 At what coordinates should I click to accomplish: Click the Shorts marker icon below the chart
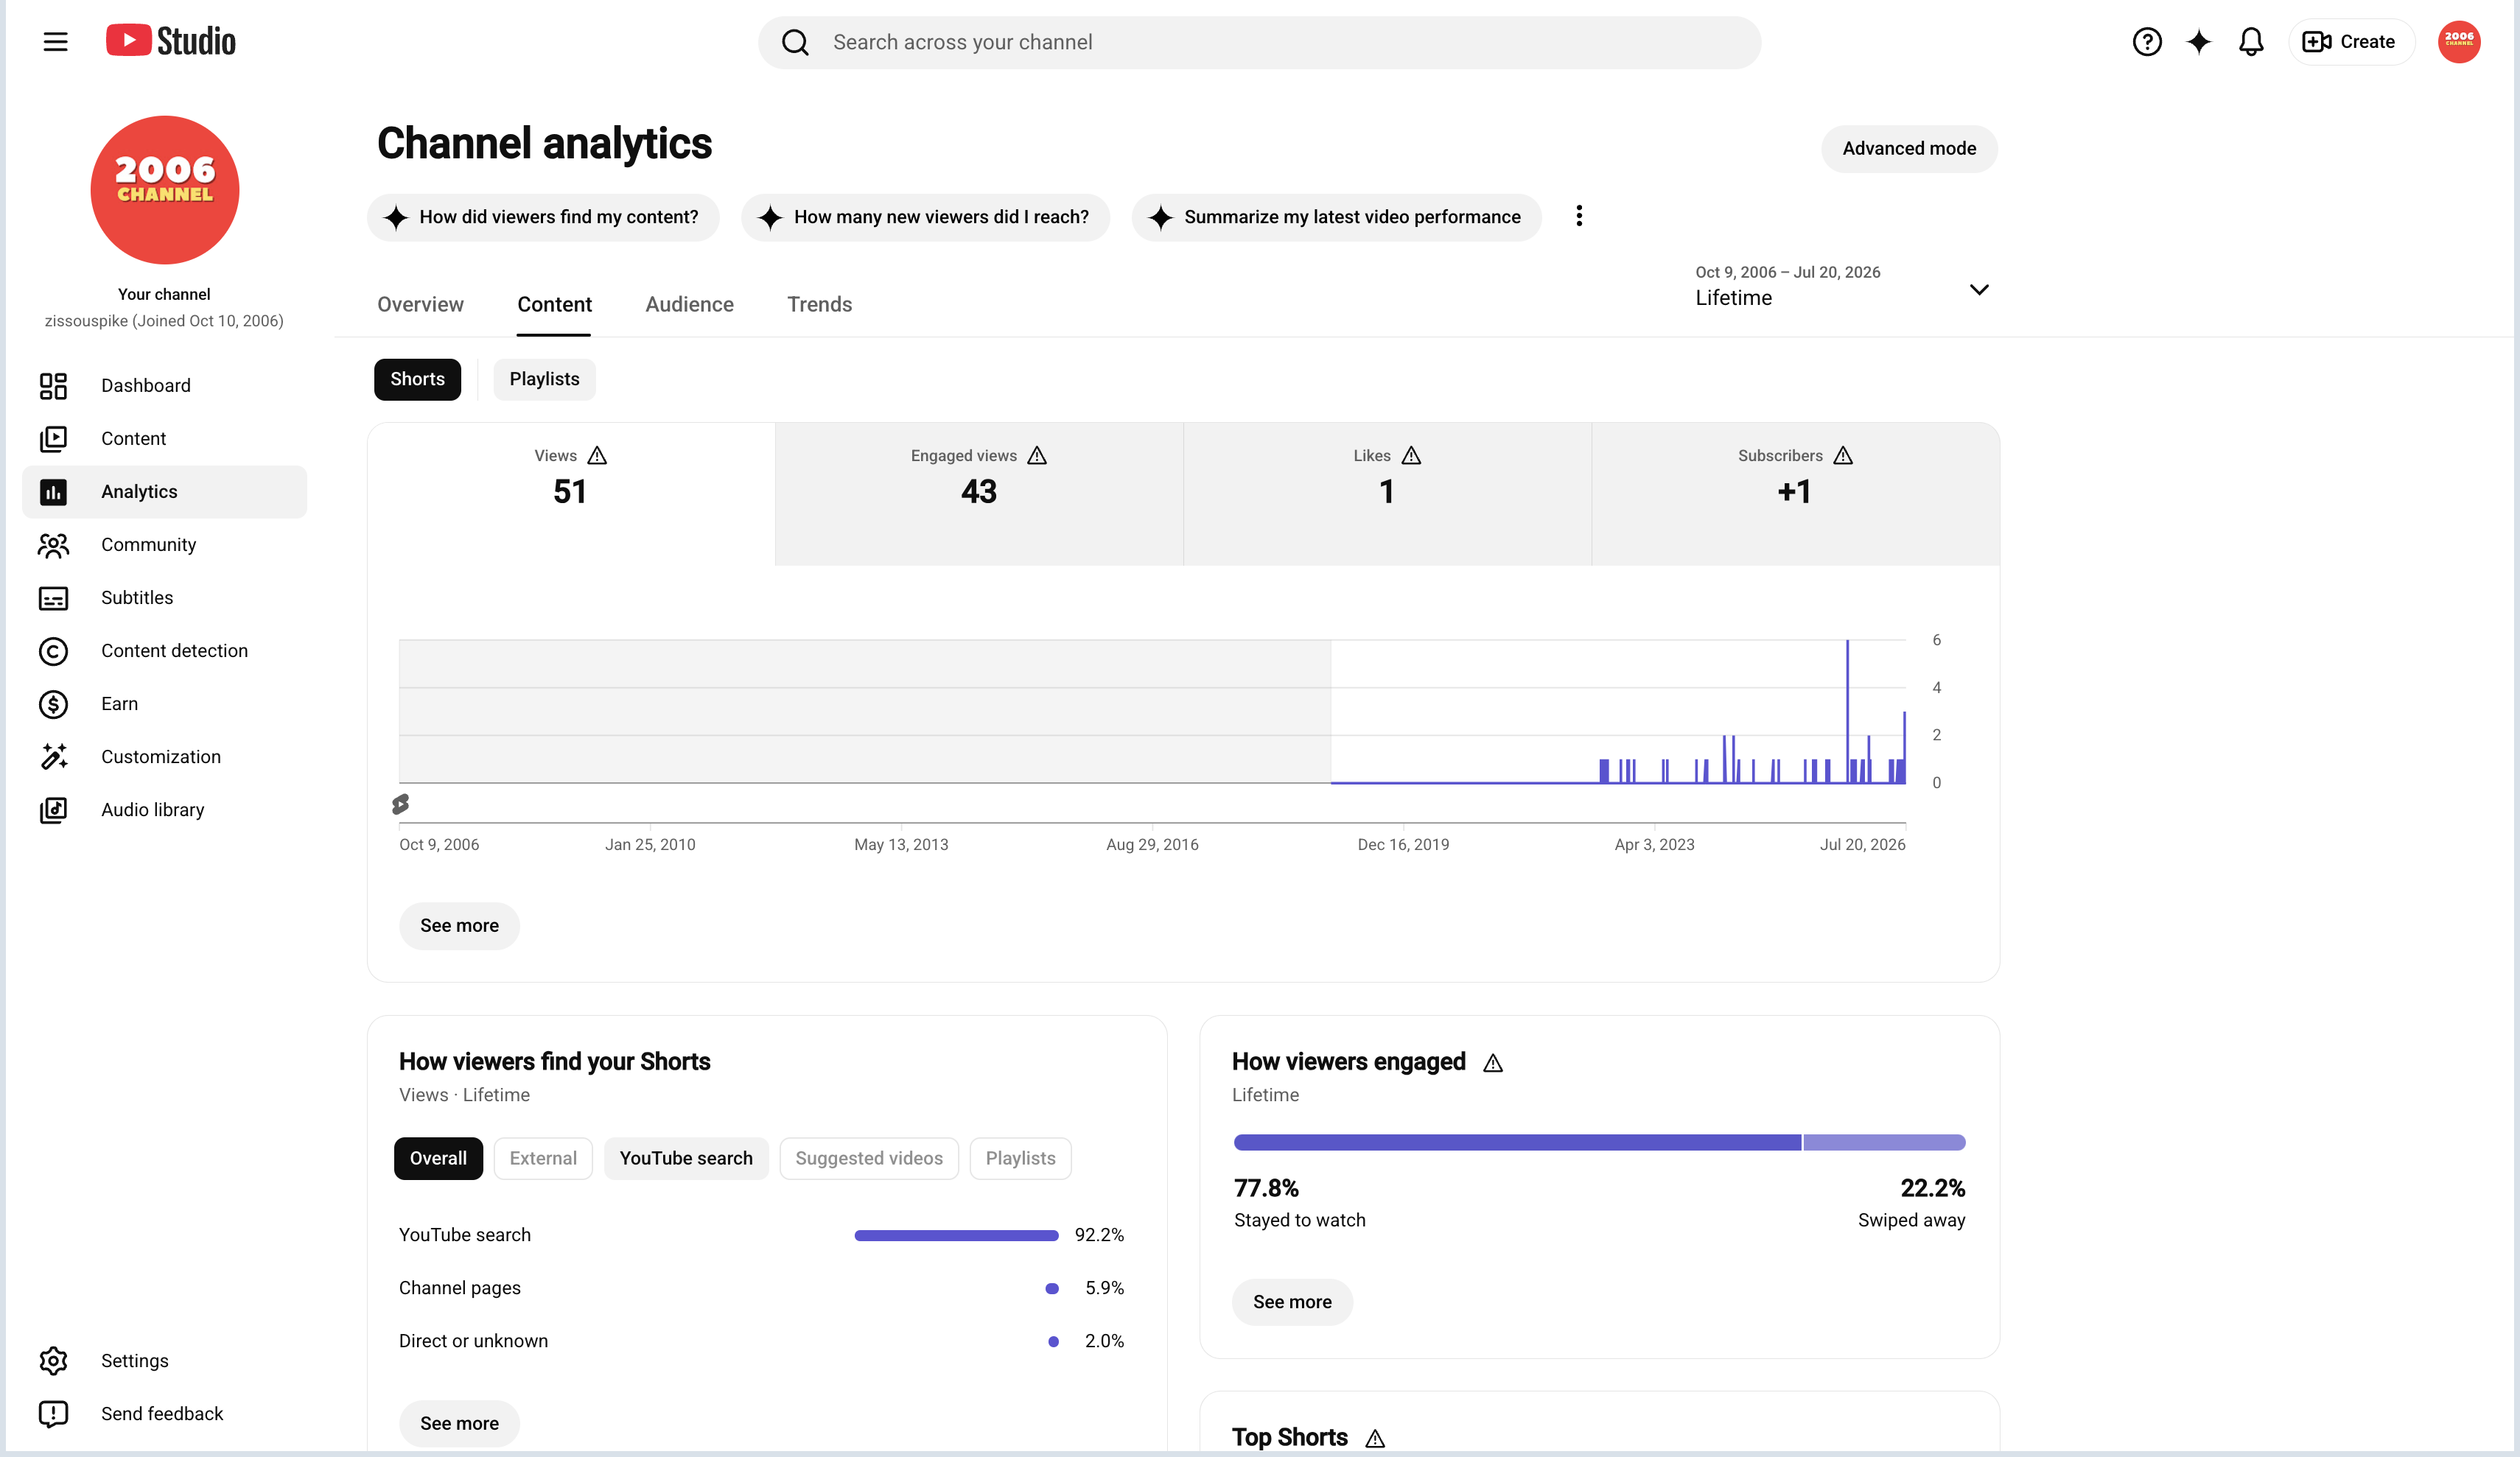click(400, 804)
